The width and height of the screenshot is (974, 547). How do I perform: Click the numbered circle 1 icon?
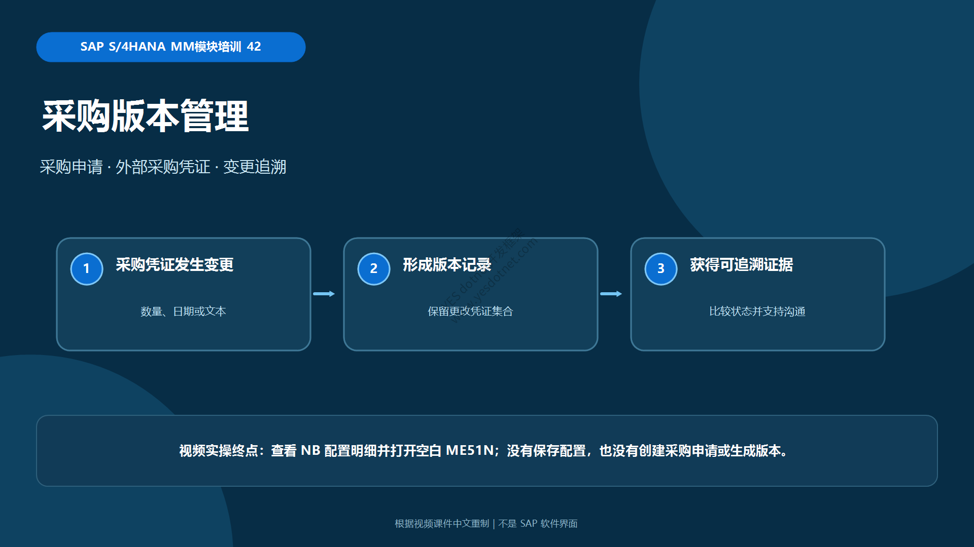[87, 269]
